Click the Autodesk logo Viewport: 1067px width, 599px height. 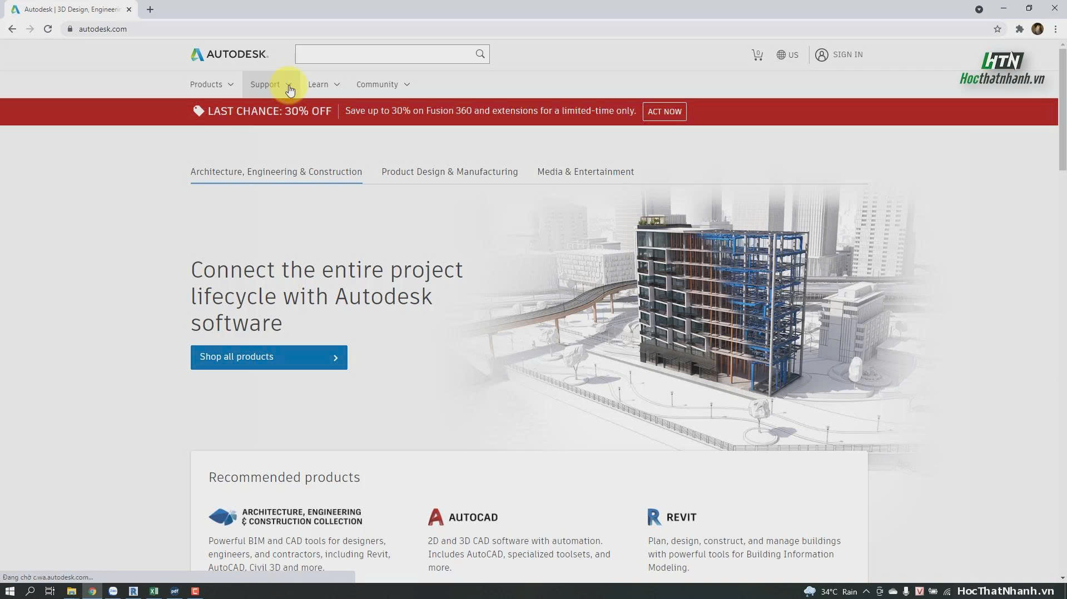click(x=229, y=54)
